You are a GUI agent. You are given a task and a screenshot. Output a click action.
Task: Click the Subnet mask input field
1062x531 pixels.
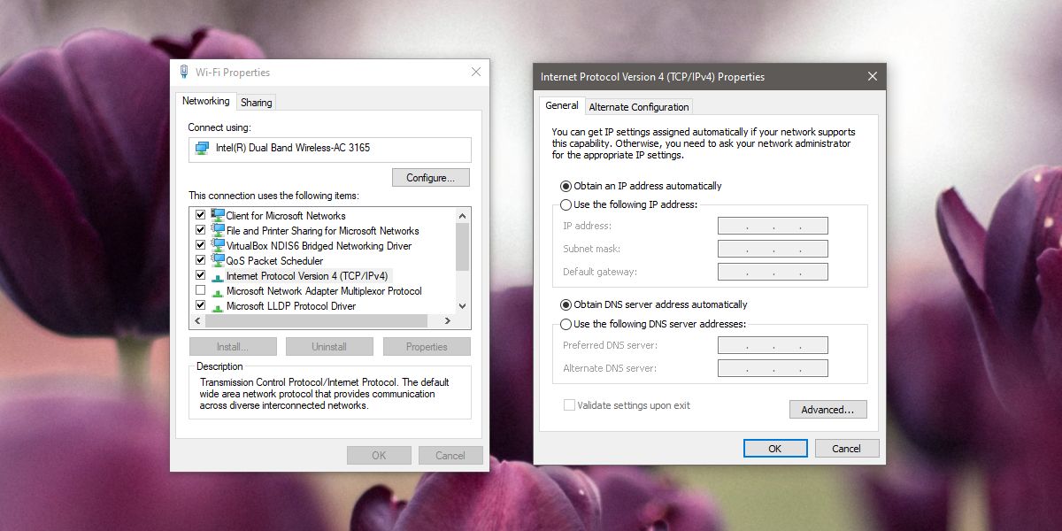pos(773,249)
